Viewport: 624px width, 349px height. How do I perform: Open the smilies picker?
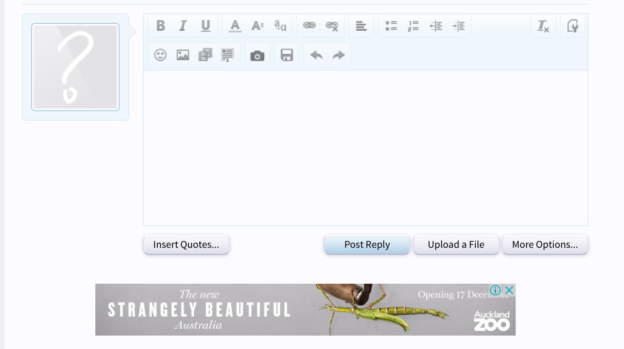coord(160,55)
